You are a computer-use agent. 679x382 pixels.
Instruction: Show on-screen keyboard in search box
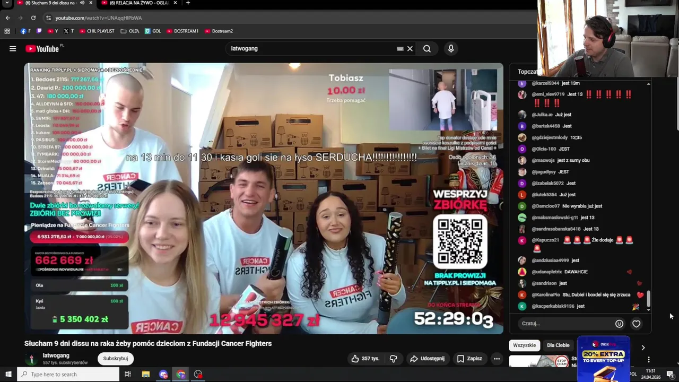(x=400, y=49)
